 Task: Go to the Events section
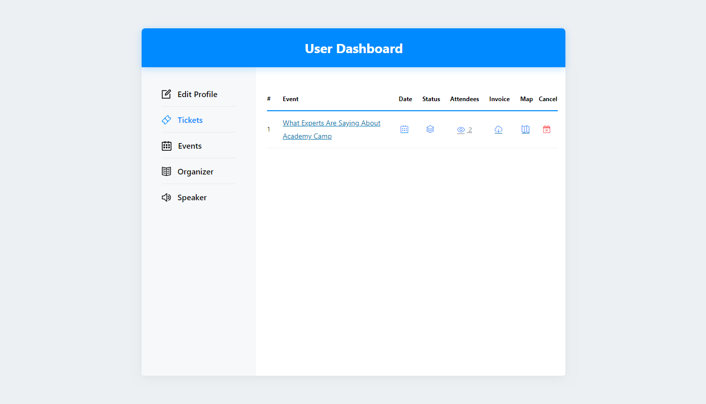pos(182,146)
